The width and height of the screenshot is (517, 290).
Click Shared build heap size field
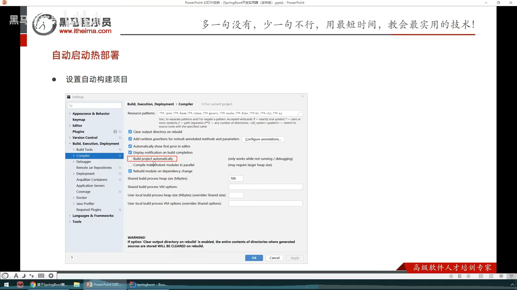(236, 179)
